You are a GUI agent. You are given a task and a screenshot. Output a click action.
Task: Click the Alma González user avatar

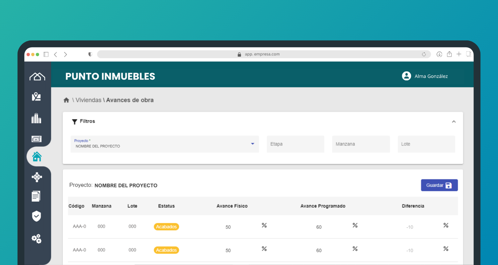(406, 76)
